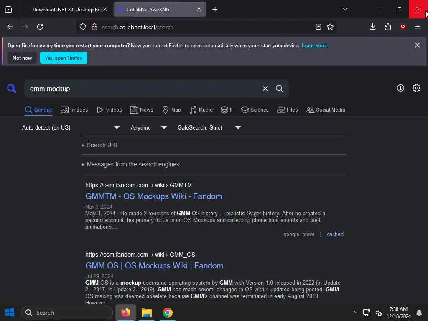This screenshot has height=321, width=428.
Task: Bookmark this page with the star
Action: (x=330, y=27)
